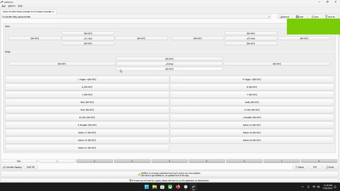340x191 pixels.
Task: Click the antimicro taskbar icon
Action: (x=194, y=187)
